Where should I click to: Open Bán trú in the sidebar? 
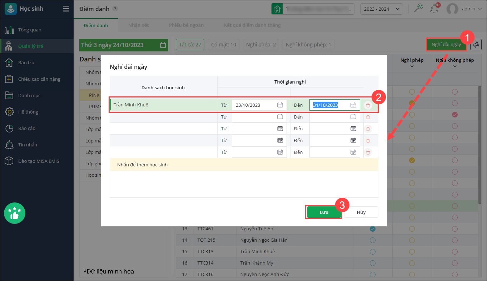point(26,62)
